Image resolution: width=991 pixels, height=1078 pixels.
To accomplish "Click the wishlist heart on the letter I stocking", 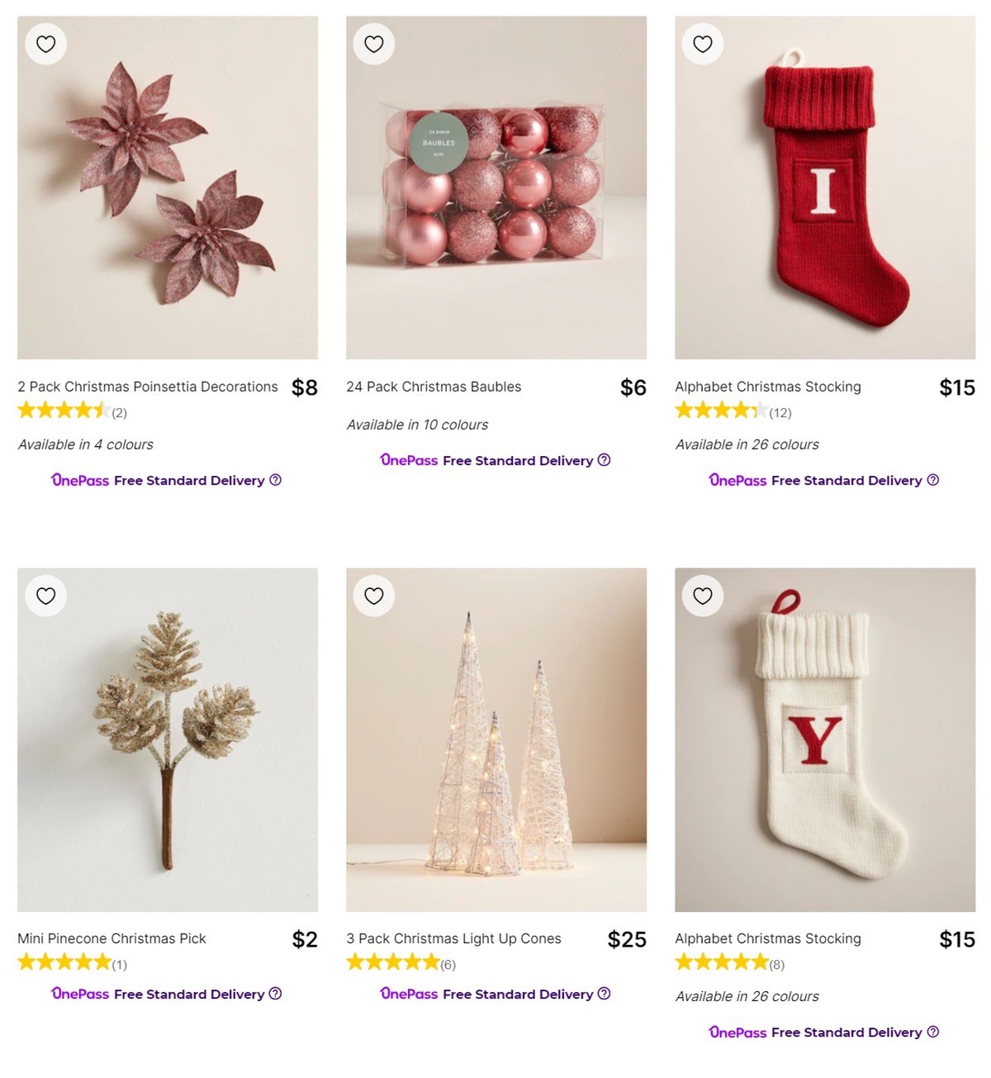I will point(703,44).
